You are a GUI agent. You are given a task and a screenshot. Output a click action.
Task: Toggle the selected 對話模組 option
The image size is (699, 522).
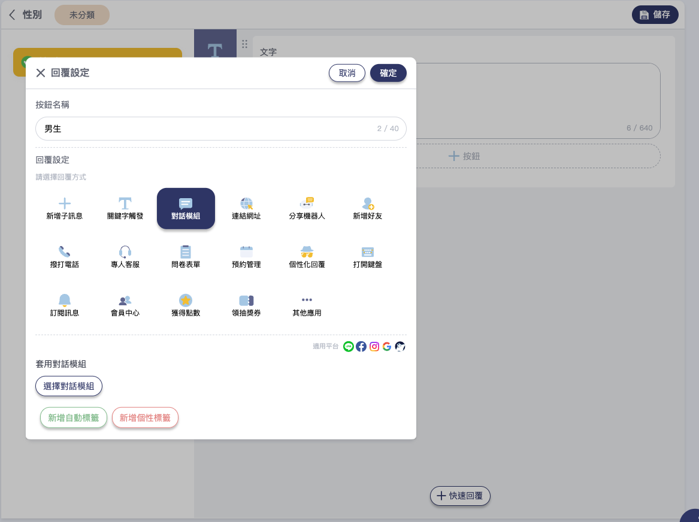(x=186, y=208)
